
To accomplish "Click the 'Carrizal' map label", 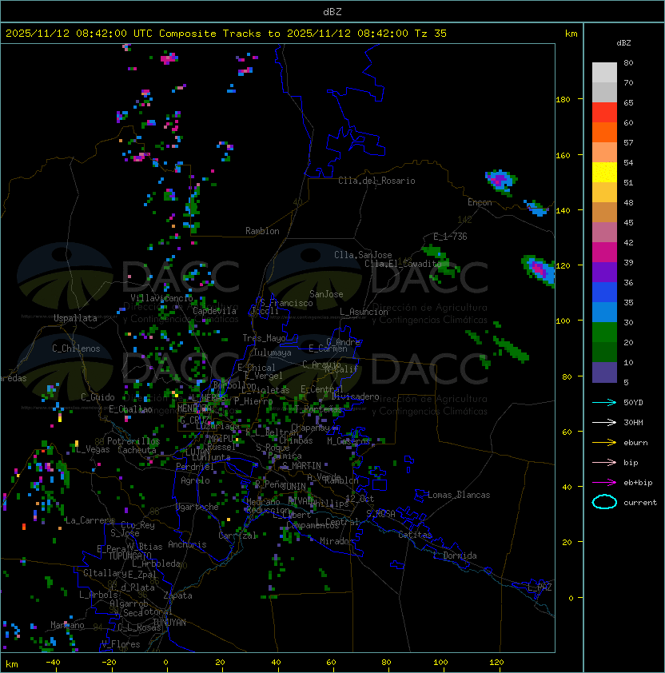I will [237, 536].
